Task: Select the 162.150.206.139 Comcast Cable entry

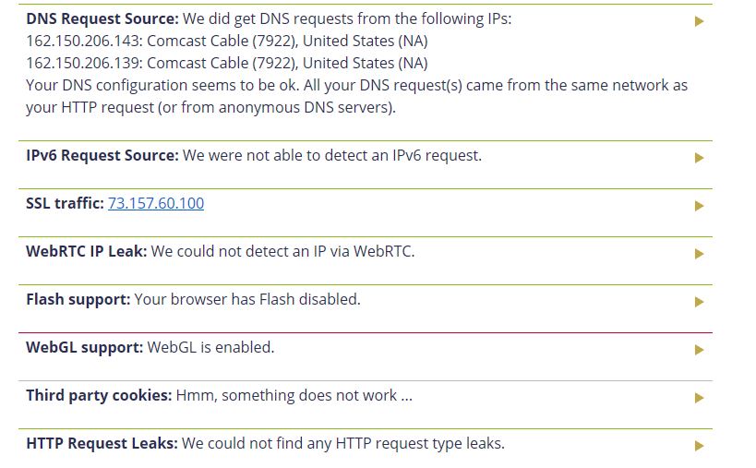Action: [x=227, y=63]
